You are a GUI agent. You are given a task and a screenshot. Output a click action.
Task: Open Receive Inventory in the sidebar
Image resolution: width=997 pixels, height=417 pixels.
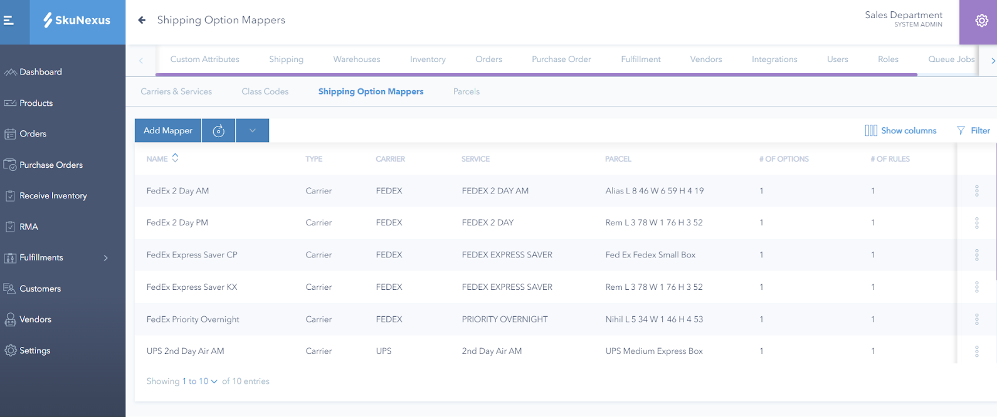53,196
